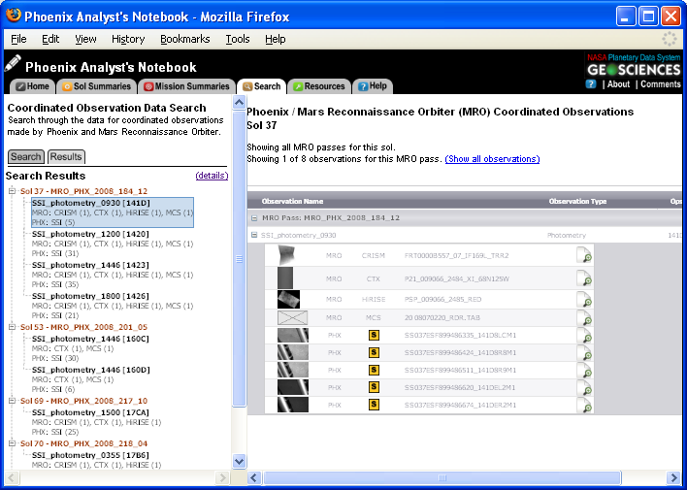Click the NASA PDS Geosciences logo
687x490 pixels.
pos(634,64)
